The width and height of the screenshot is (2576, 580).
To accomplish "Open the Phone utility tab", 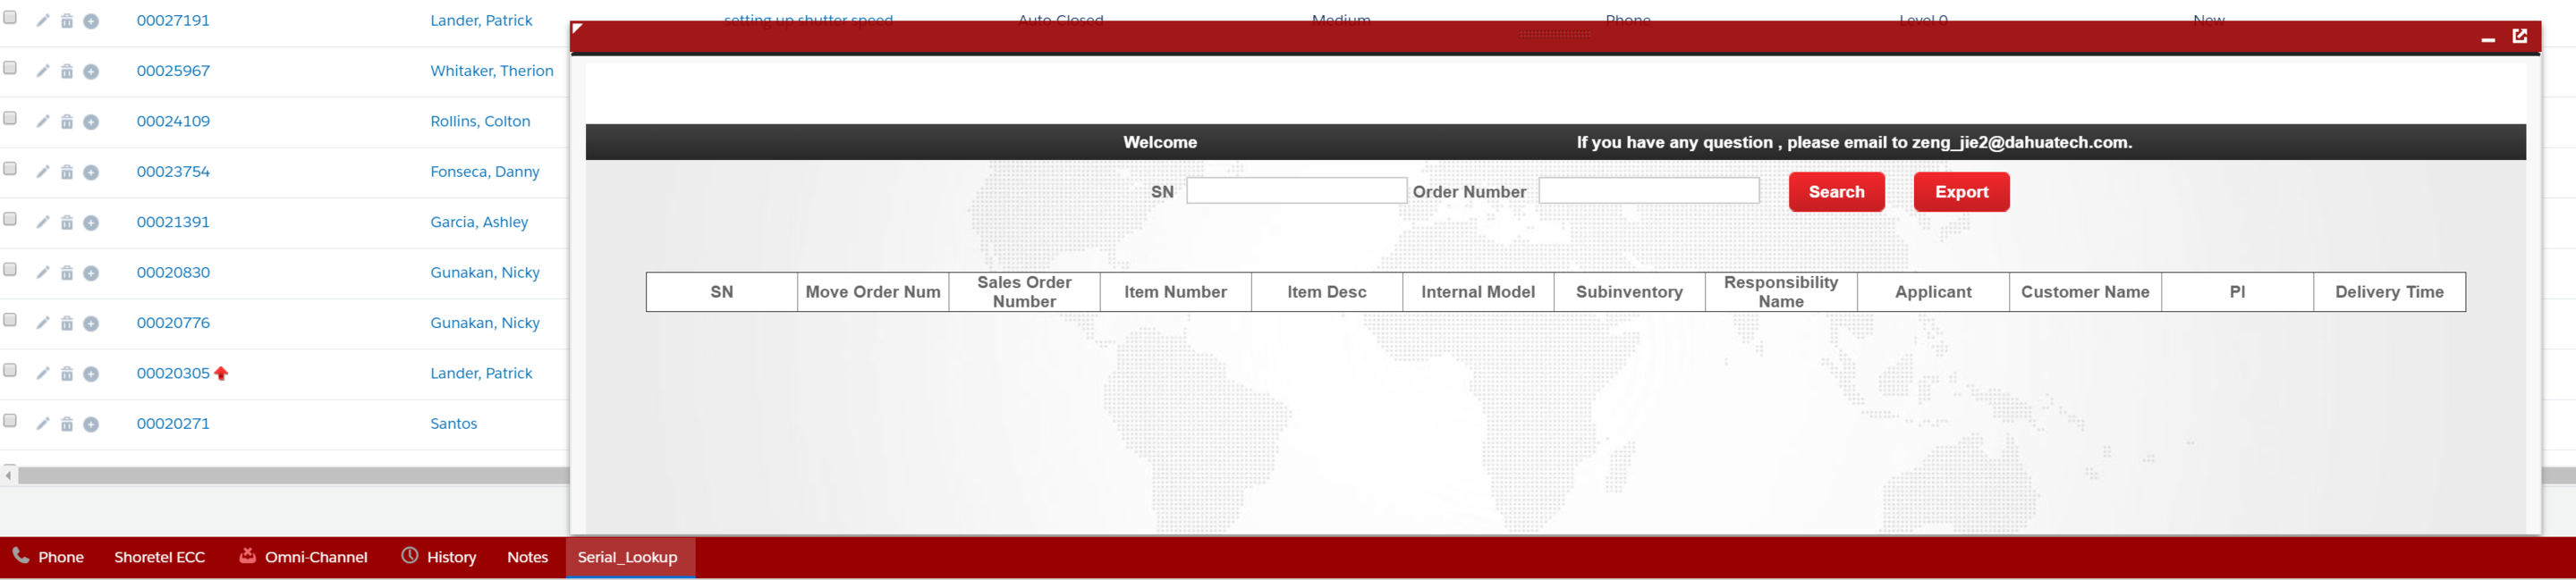I will [x=48, y=557].
